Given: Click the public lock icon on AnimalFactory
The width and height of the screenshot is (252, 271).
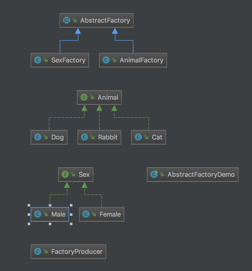Looking at the screenshot, I should (x=114, y=60).
